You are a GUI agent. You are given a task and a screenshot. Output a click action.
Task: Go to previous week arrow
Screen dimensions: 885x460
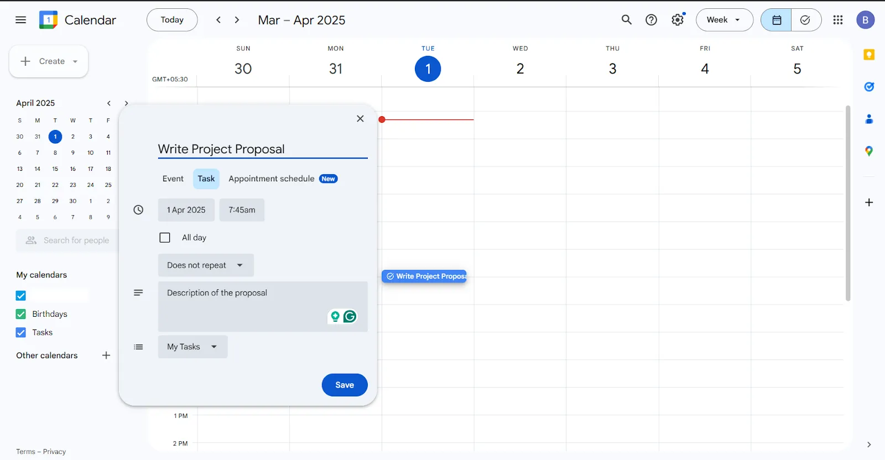pos(218,20)
